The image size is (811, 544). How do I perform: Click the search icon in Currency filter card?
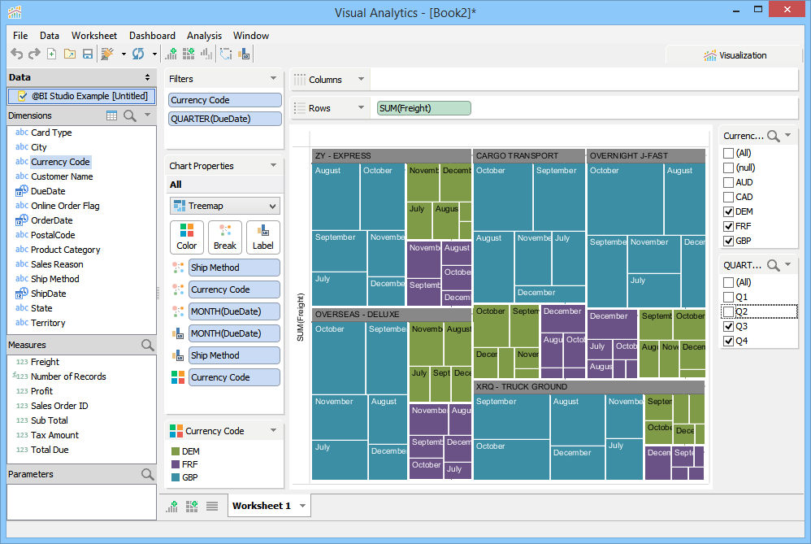tap(774, 136)
